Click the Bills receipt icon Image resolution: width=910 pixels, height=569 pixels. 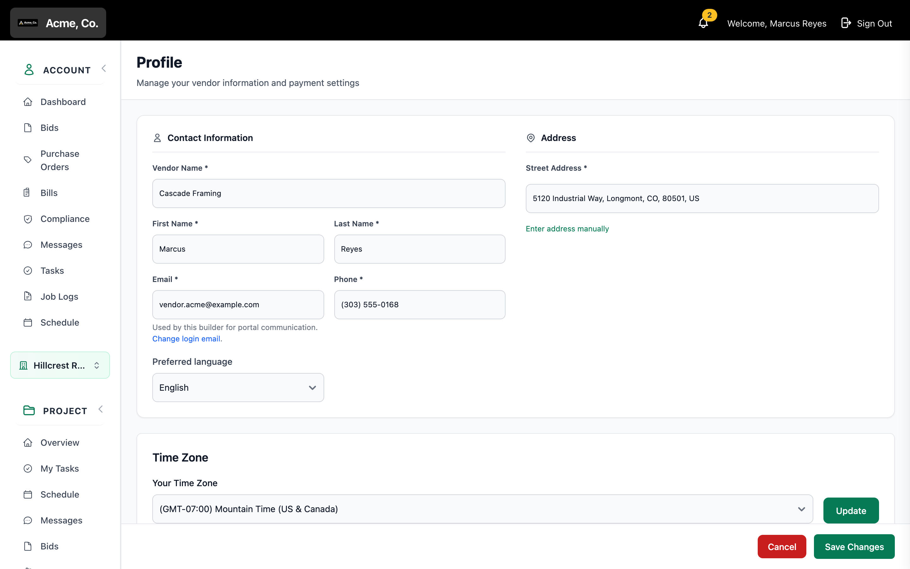27,193
